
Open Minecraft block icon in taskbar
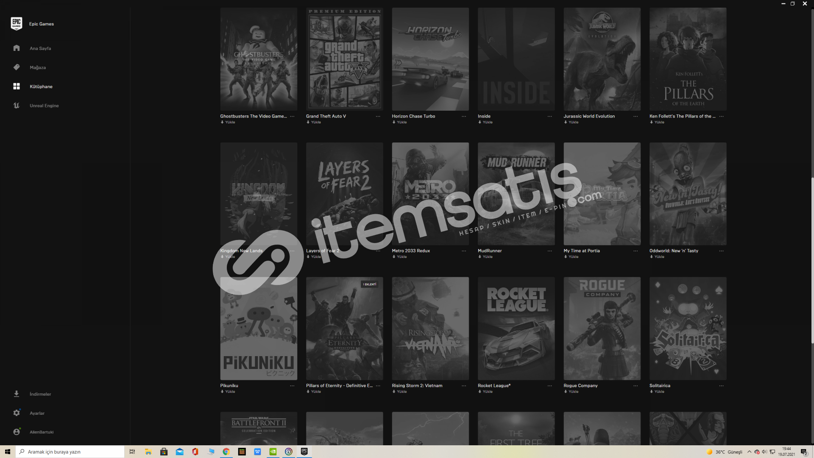pos(242,452)
